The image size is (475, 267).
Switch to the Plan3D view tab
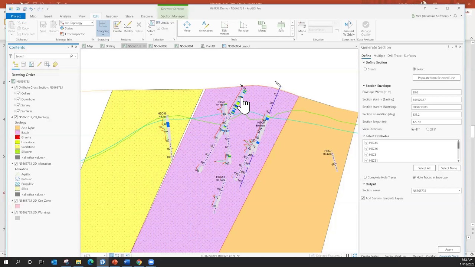tap(208, 46)
